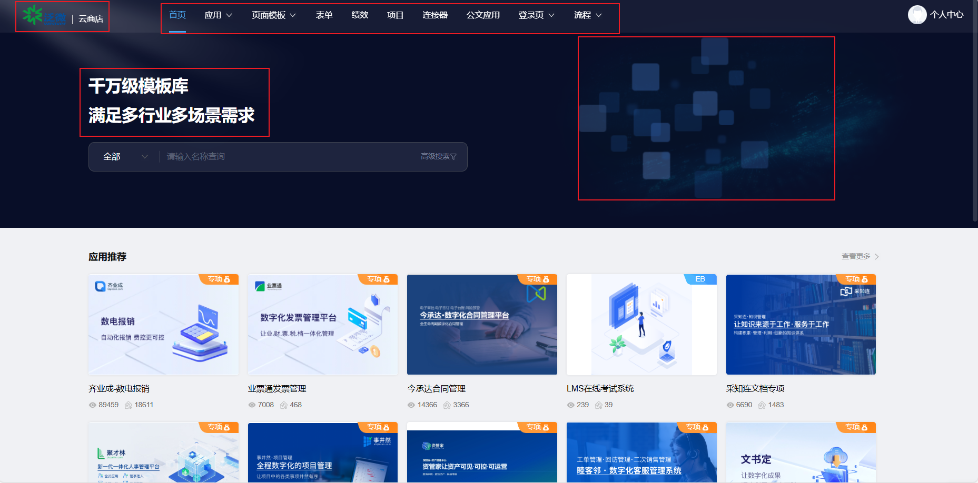Open the 数电报销 thumbnail
Viewport: 978px width, 483px height.
(163, 325)
